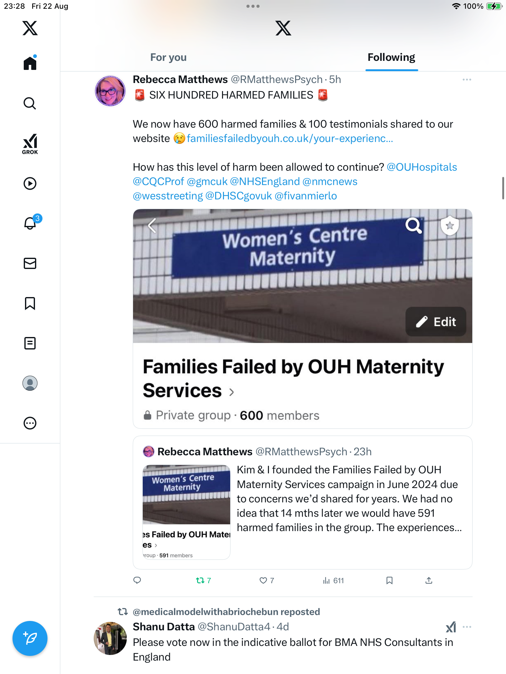Open the @OUHospitals mention link
The height and width of the screenshot is (674, 506).
(422, 167)
